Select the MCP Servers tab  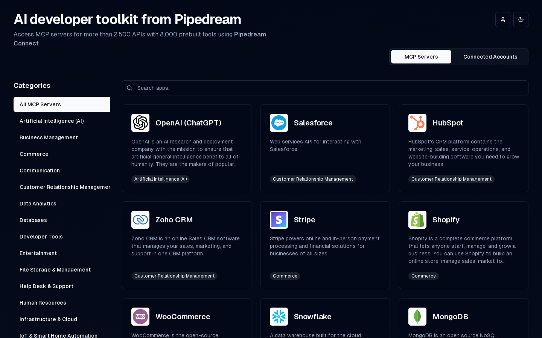(421, 57)
